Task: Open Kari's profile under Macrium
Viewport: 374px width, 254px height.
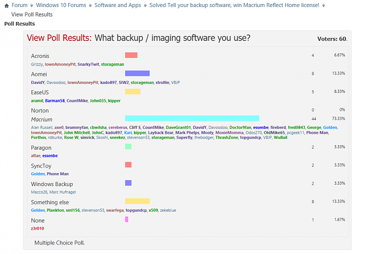Action: (x=128, y=133)
